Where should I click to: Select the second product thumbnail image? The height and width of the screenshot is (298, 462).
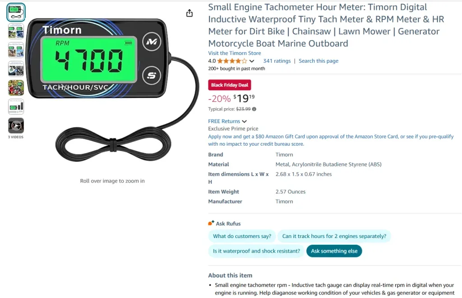pos(16,31)
